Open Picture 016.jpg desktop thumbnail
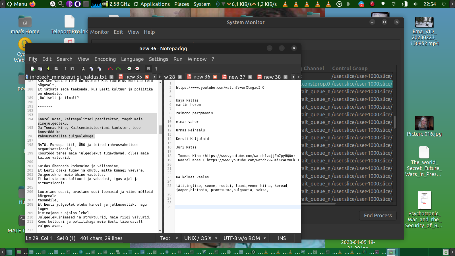Image resolution: width=455 pixels, height=256 pixels. 424,123
